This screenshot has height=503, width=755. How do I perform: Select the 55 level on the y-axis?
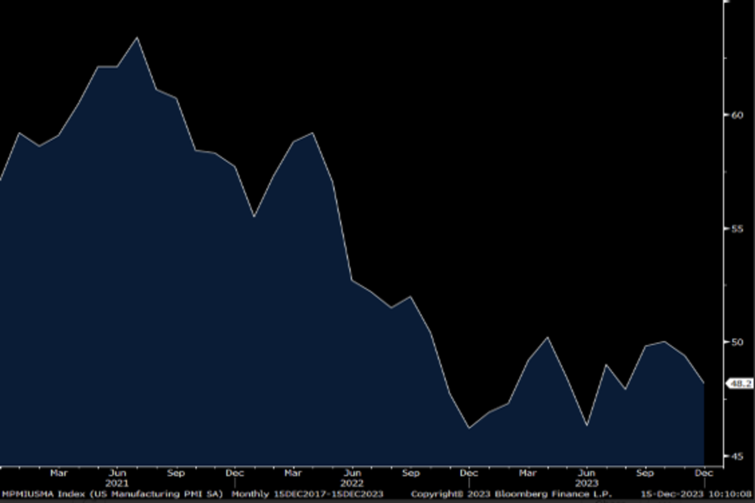click(737, 228)
